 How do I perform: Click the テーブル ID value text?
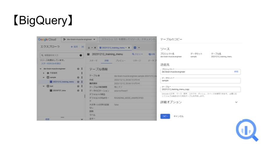(135, 76)
